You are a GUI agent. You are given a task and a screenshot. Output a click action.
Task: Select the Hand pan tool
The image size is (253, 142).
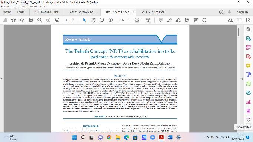coord(93,20)
